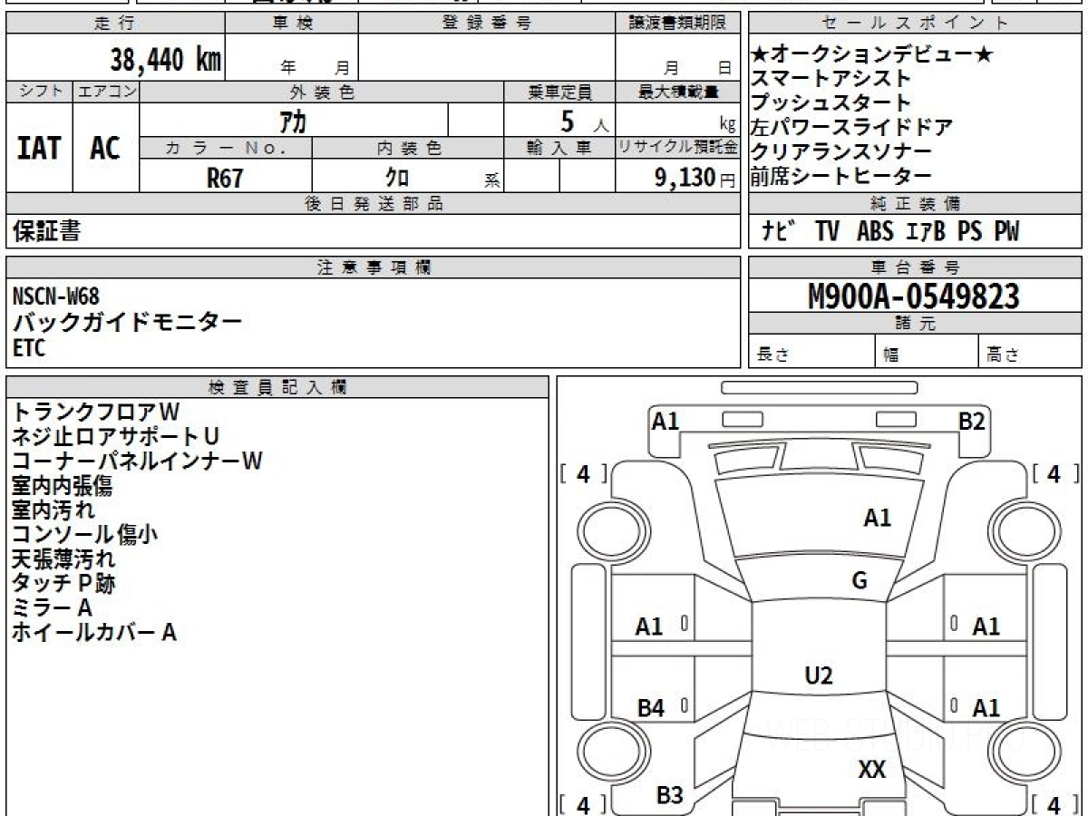Click the chassis number M900A-0549823
Viewport: 1088px width, 816px height.
(914, 296)
